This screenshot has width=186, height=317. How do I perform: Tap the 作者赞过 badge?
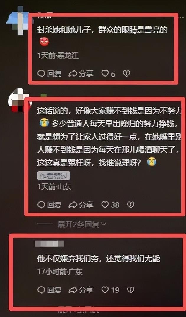(x=53, y=176)
